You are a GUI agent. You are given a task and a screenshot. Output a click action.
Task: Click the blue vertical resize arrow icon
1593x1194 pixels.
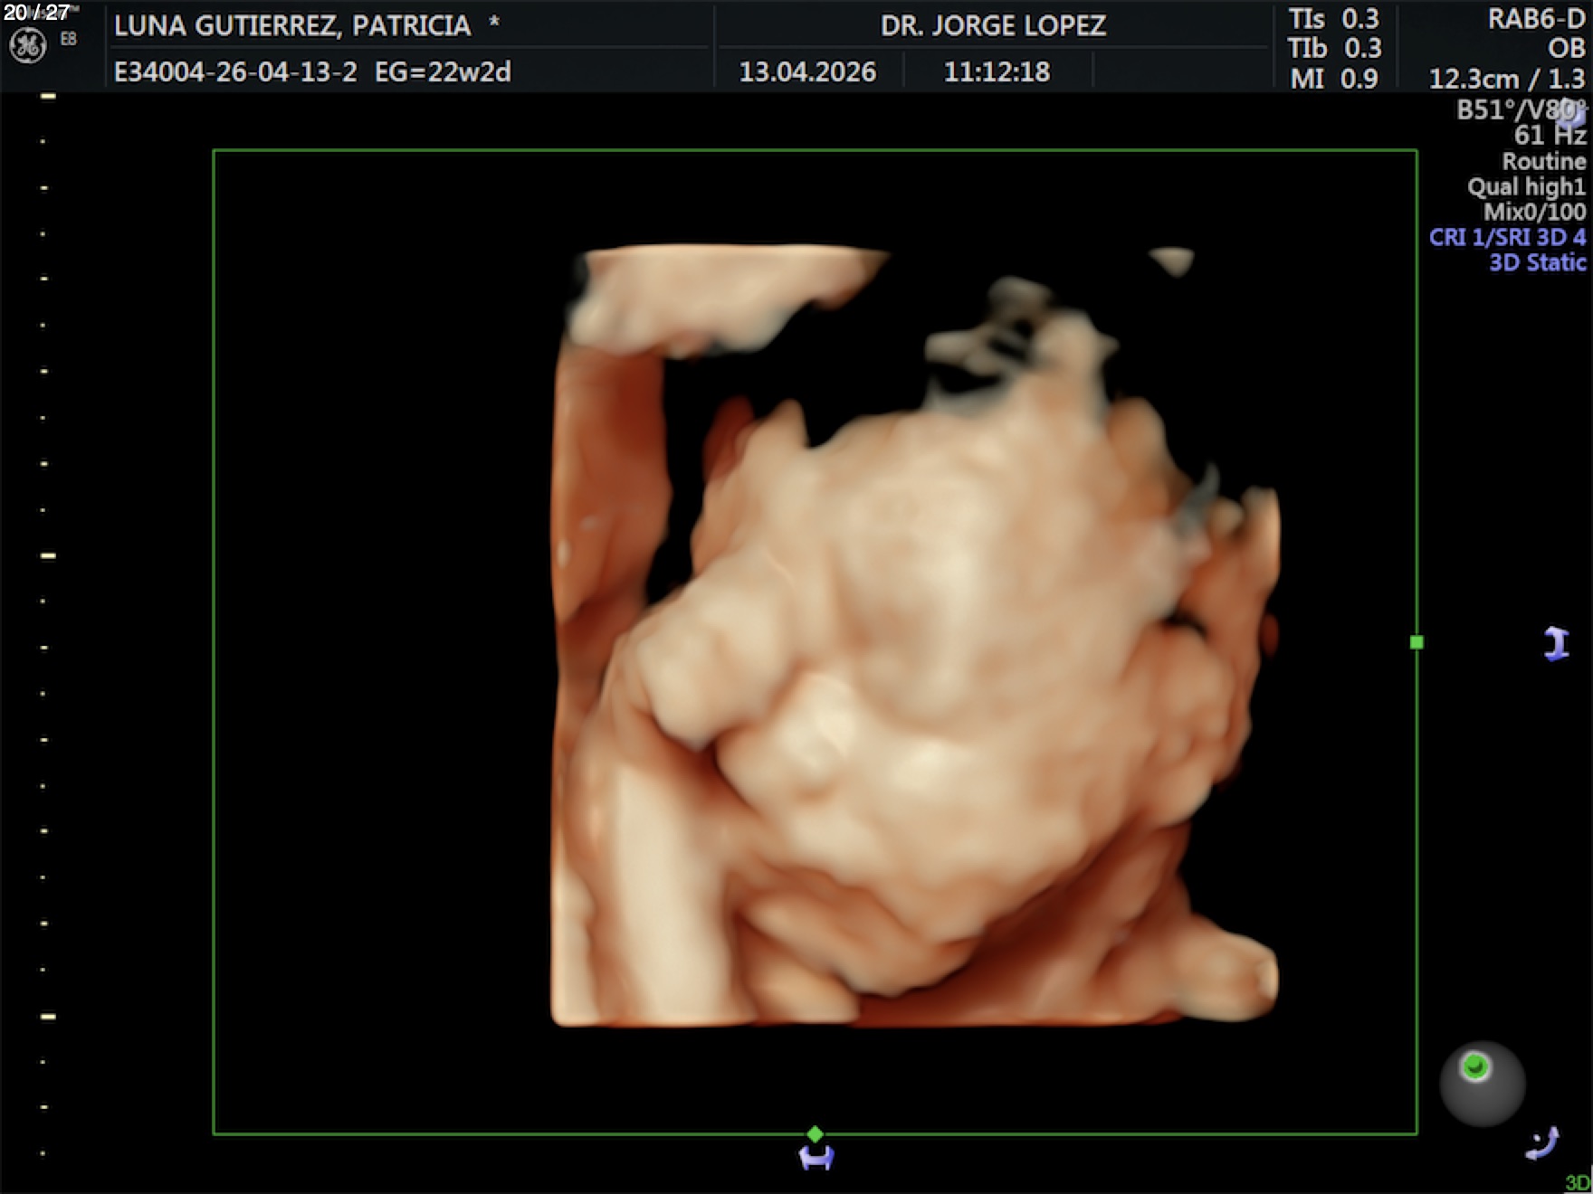tap(1556, 643)
